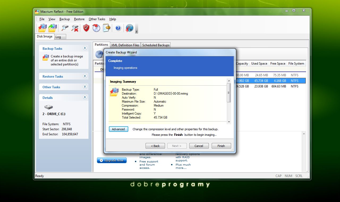
Task: Click the Other Tasks heading in sidebar
Action: [51, 87]
